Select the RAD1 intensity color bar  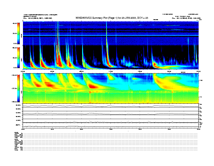(x=18, y=58)
